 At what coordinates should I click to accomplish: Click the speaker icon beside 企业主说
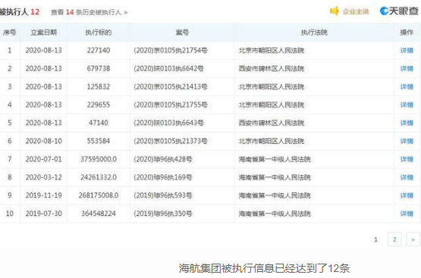point(335,11)
